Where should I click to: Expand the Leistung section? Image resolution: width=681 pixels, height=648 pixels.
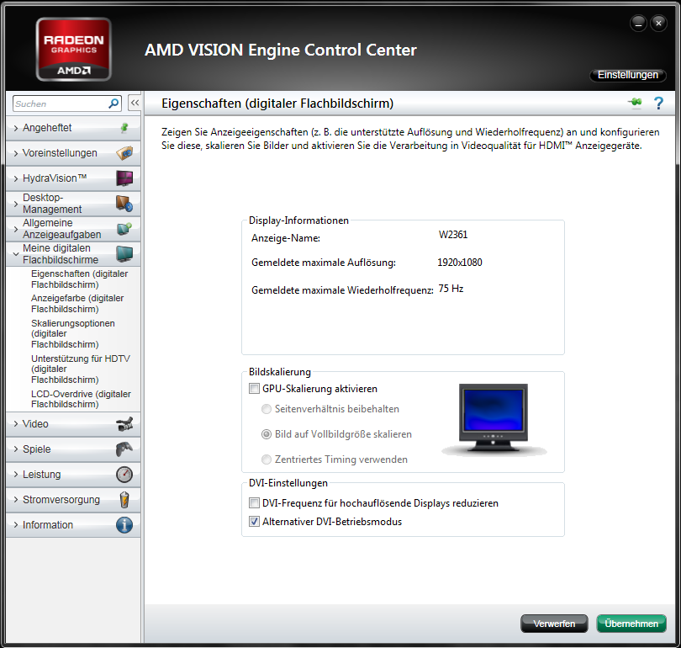(73, 474)
